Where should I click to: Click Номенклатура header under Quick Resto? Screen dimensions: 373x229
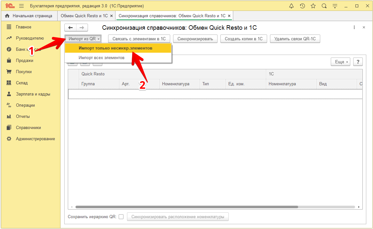point(179,84)
